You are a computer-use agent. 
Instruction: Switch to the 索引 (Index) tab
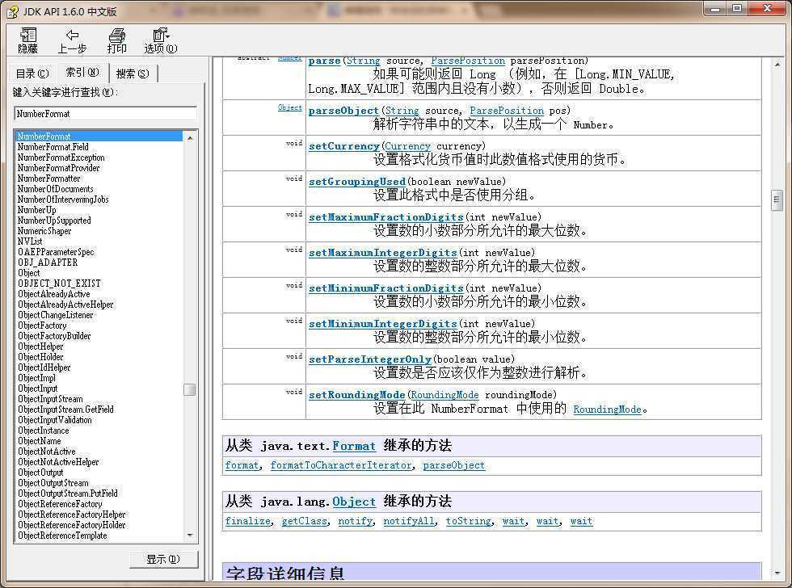[82, 72]
